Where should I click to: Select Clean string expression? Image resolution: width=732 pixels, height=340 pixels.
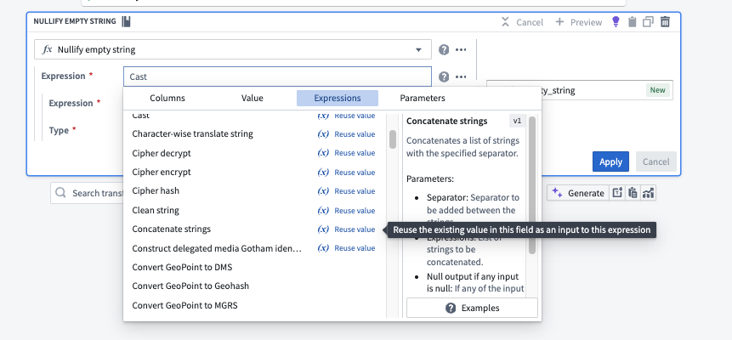pyautogui.click(x=156, y=211)
